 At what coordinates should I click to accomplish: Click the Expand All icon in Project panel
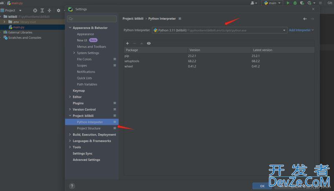pyautogui.click(x=42, y=10)
